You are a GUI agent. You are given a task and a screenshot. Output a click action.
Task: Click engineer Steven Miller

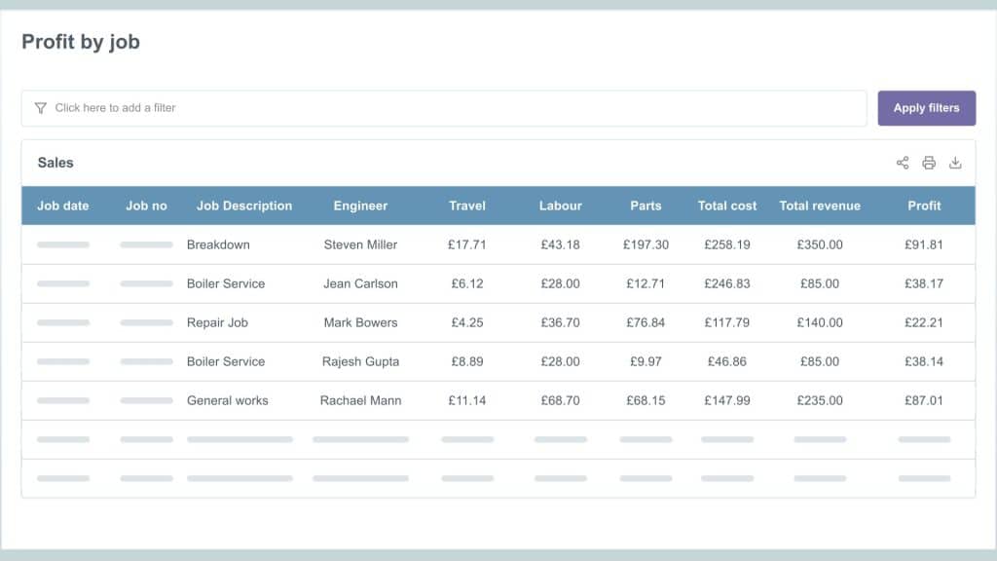[x=360, y=244]
